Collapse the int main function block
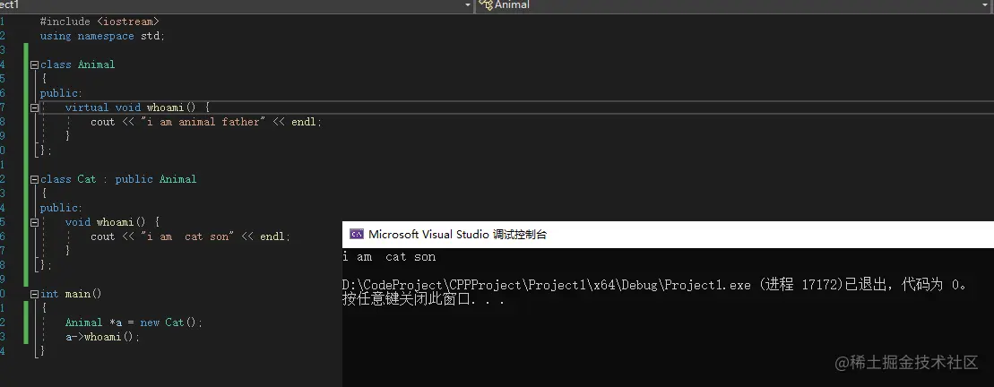Viewport: 994px width, 387px height. (34, 294)
